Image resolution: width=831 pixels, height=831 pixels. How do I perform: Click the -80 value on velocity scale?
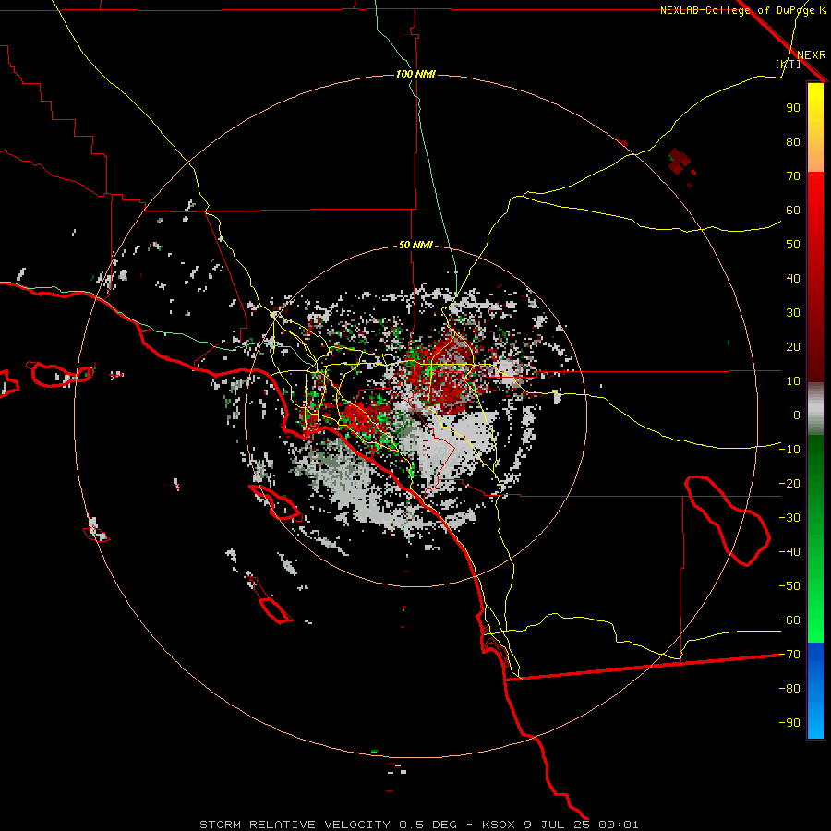[x=789, y=689]
